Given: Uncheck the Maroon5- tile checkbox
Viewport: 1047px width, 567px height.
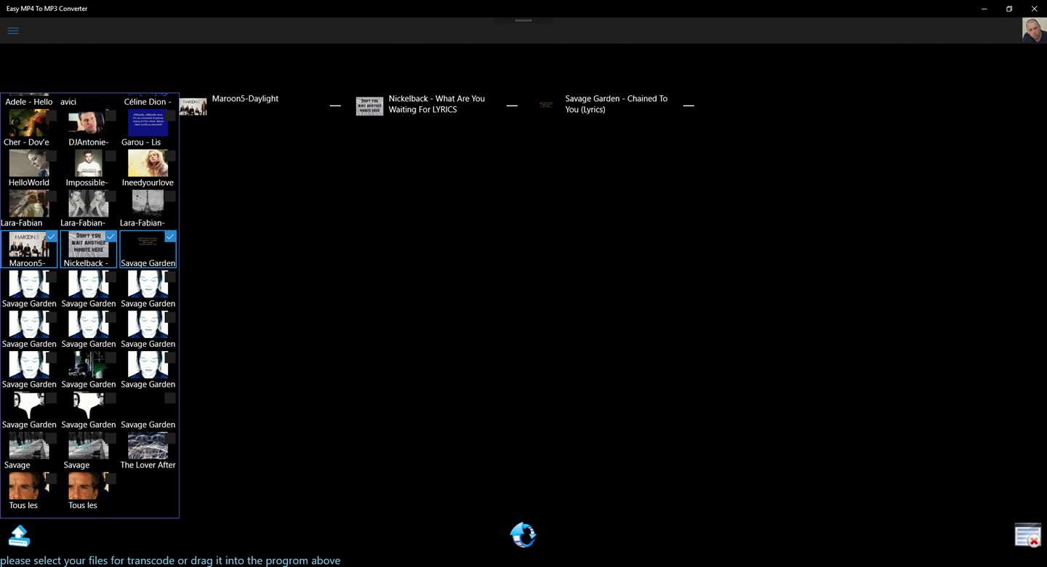Looking at the screenshot, I should coord(51,236).
